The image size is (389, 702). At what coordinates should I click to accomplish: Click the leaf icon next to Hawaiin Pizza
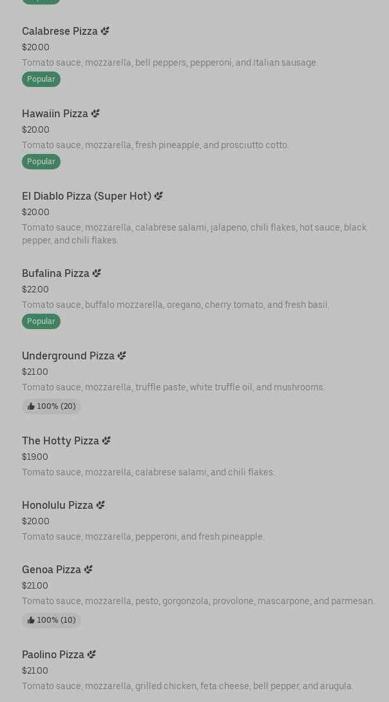pyautogui.click(x=95, y=113)
